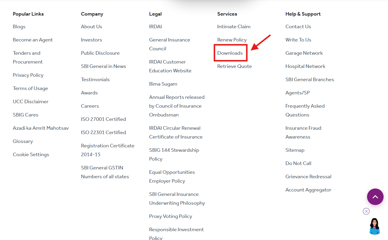The image size is (388, 240).
Task: Visit the IRDAI link
Action: pyautogui.click(x=155, y=26)
